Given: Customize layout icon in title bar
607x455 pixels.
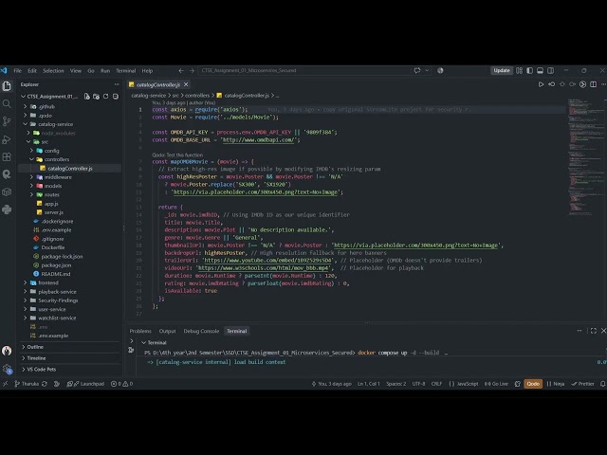Looking at the screenshot, I should [519, 70].
